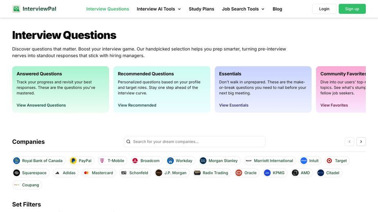Select Intuit company name text
378x212 pixels.
(314, 161)
